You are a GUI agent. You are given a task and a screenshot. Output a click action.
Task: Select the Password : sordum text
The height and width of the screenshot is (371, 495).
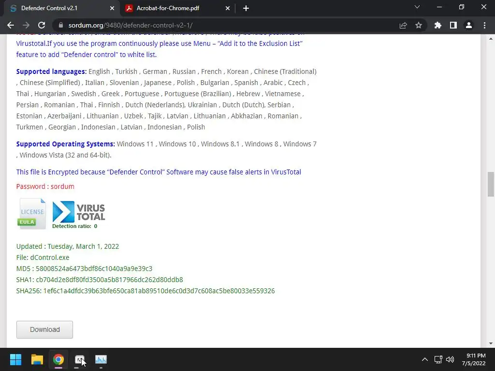[x=45, y=186]
